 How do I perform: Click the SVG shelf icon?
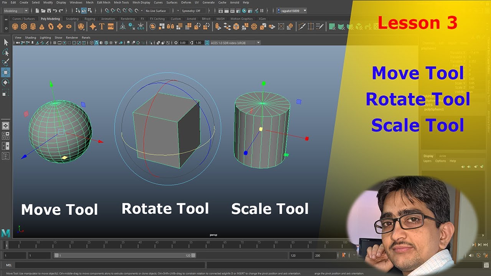(x=110, y=26)
